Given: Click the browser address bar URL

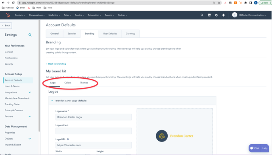Looking at the screenshot, I should pyautogui.click(x=68, y=3).
